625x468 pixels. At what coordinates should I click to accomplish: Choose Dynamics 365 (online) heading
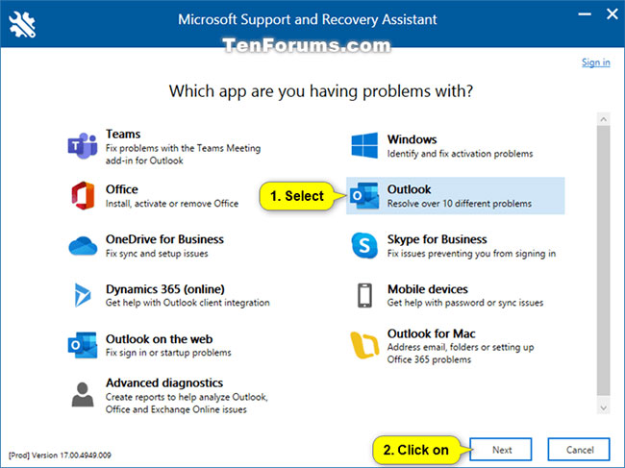click(x=165, y=288)
